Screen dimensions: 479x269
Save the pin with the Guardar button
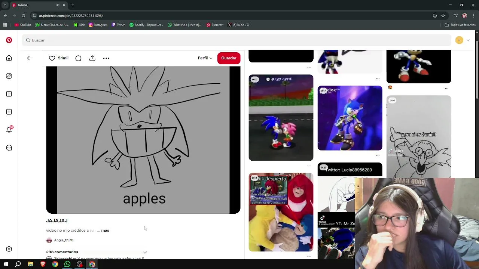pyautogui.click(x=229, y=58)
